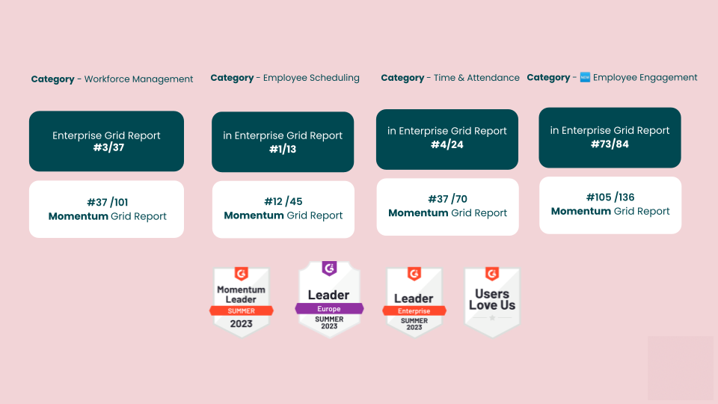Screen dimensions: 718x404
Task: Click the G2 logo on Momentum Leader badge
Action: pyautogui.click(x=241, y=274)
